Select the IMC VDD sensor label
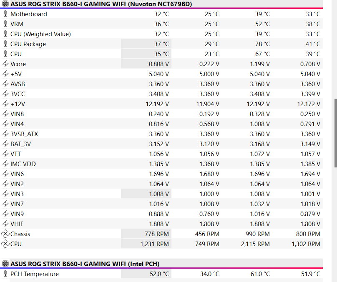The height and width of the screenshot is (282, 337). click(x=23, y=164)
